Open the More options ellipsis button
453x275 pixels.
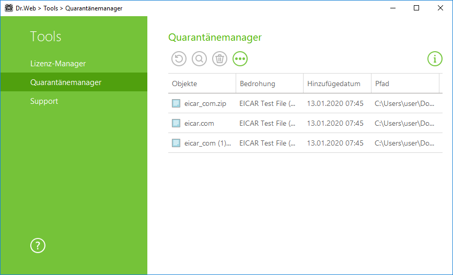240,59
